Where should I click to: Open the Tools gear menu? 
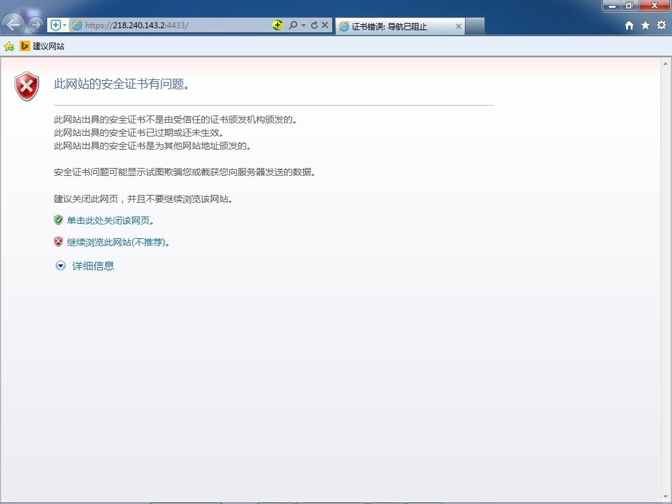[661, 25]
